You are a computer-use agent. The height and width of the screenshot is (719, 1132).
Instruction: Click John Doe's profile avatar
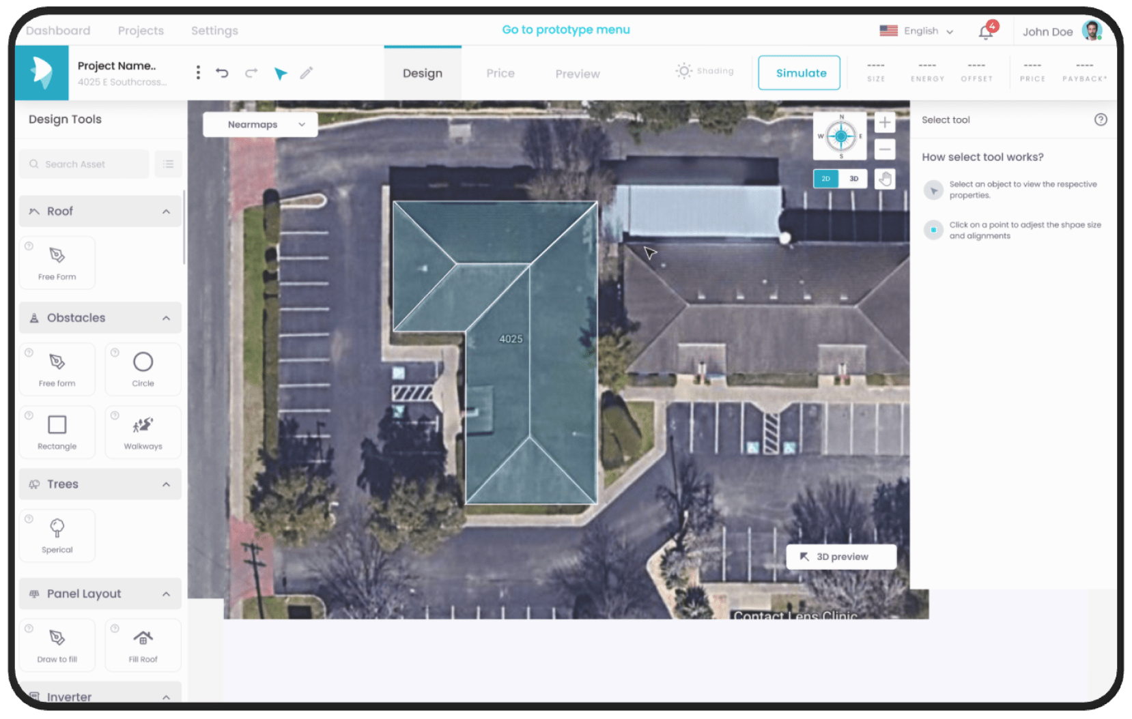tap(1092, 31)
